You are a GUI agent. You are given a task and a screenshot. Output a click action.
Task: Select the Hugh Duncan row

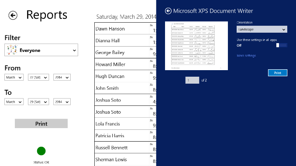click(125, 76)
